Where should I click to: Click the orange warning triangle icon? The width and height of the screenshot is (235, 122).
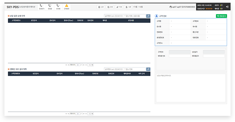[66, 6]
